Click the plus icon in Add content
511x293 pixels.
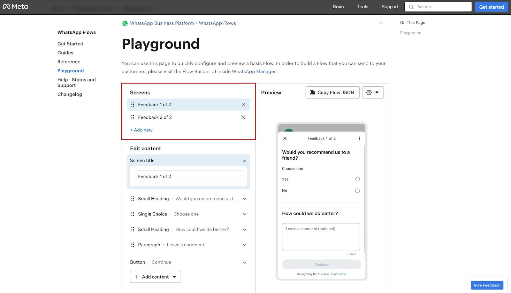[137, 277]
